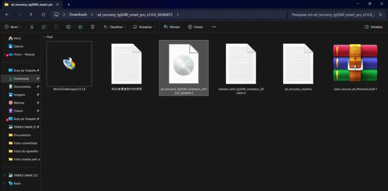Toggle the Detalhes pane

[373, 27]
